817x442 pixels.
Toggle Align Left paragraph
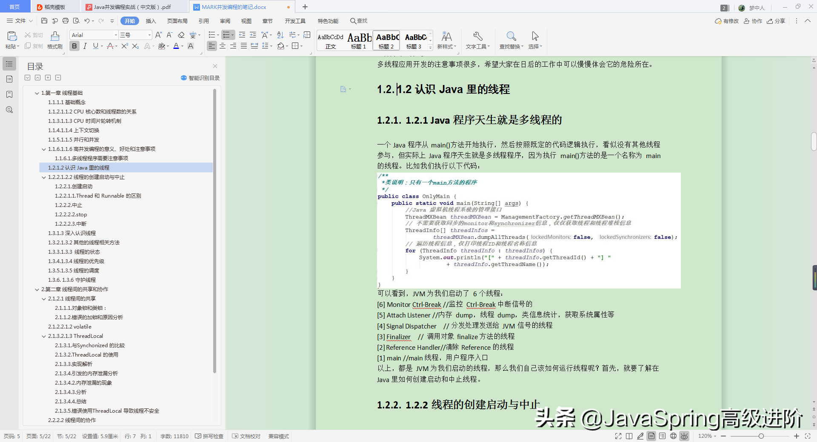click(x=212, y=46)
